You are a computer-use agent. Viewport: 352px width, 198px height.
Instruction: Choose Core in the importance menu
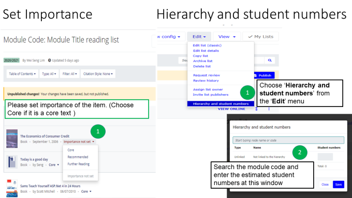point(71,150)
